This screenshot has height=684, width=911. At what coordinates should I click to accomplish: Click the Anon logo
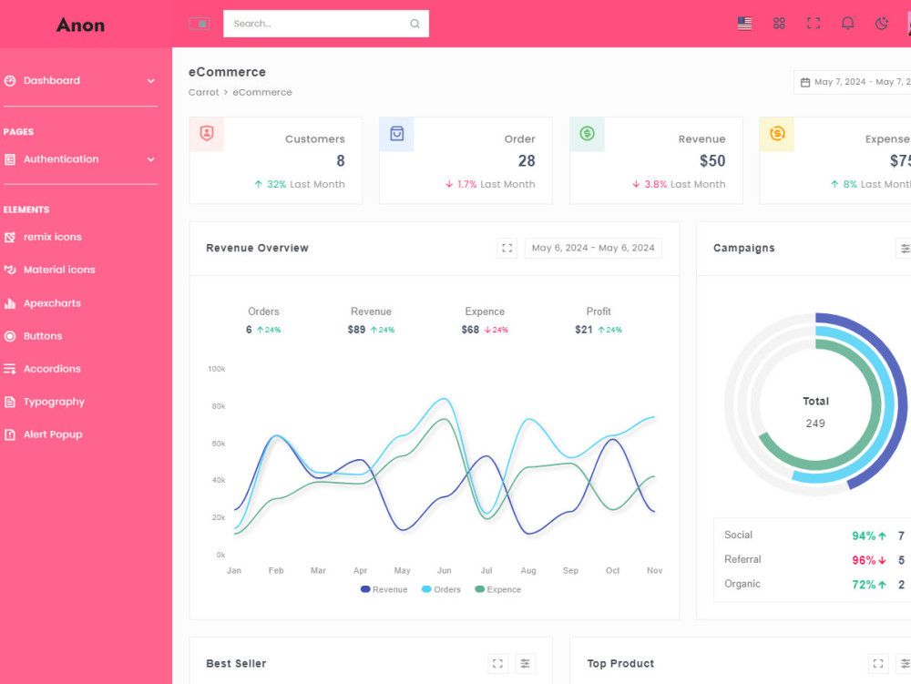(81, 25)
